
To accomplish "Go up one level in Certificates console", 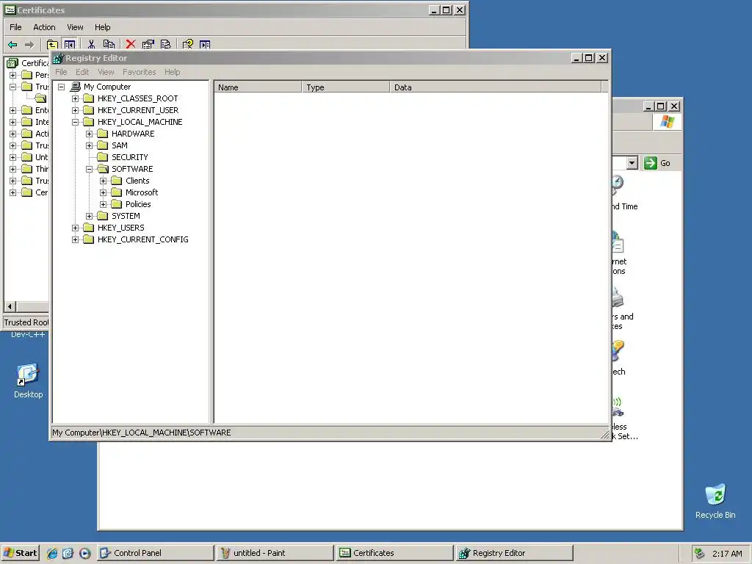I will point(52,45).
